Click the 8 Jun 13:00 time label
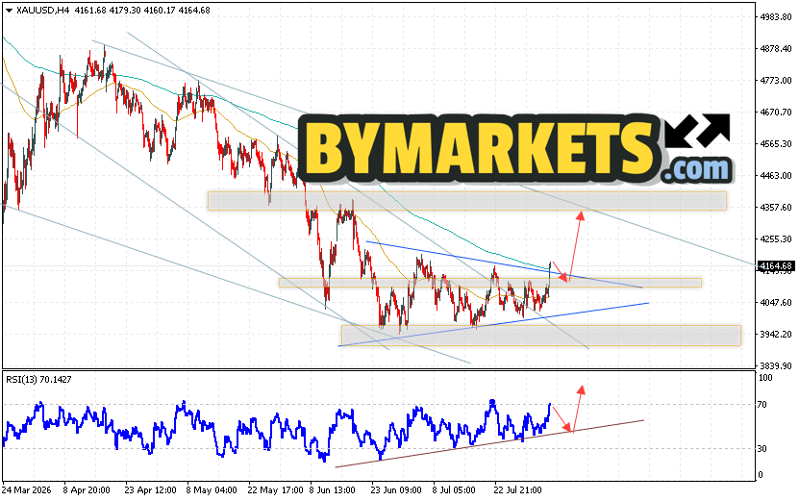 pyautogui.click(x=333, y=490)
